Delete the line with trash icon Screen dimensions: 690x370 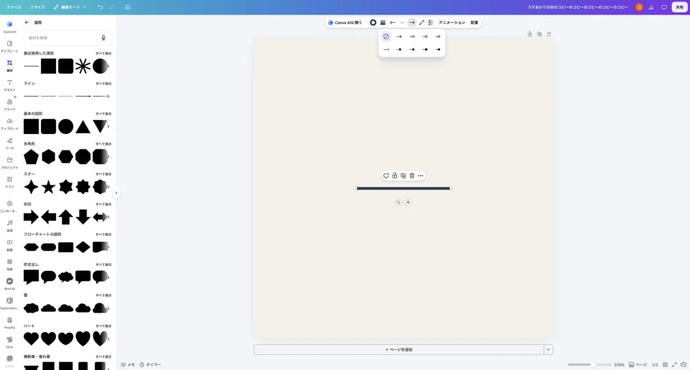pyautogui.click(x=412, y=175)
